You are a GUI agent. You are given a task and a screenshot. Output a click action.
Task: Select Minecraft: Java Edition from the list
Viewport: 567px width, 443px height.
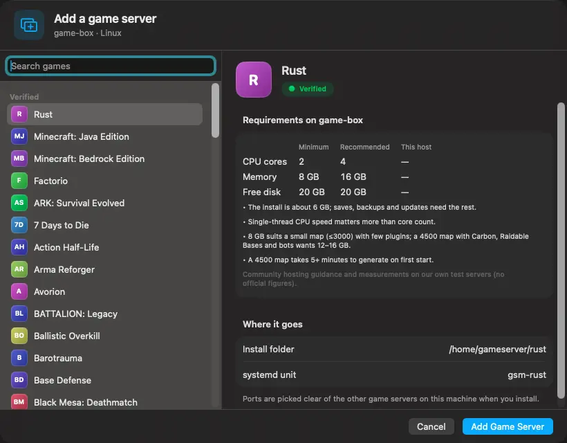[x=104, y=136]
